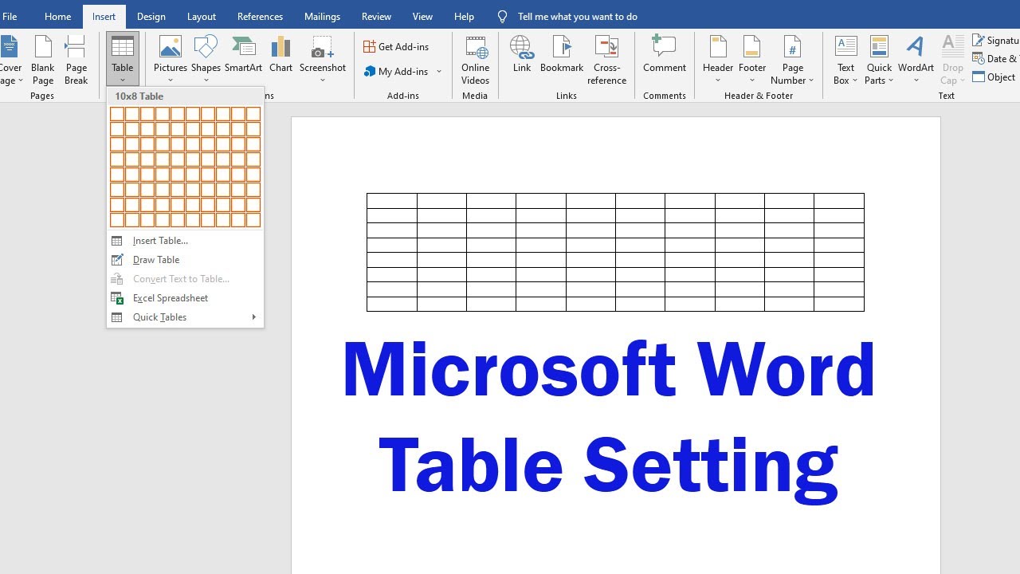1020x574 pixels.
Task: Click the top-left cell of the document table
Action: click(x=392, y=200)
